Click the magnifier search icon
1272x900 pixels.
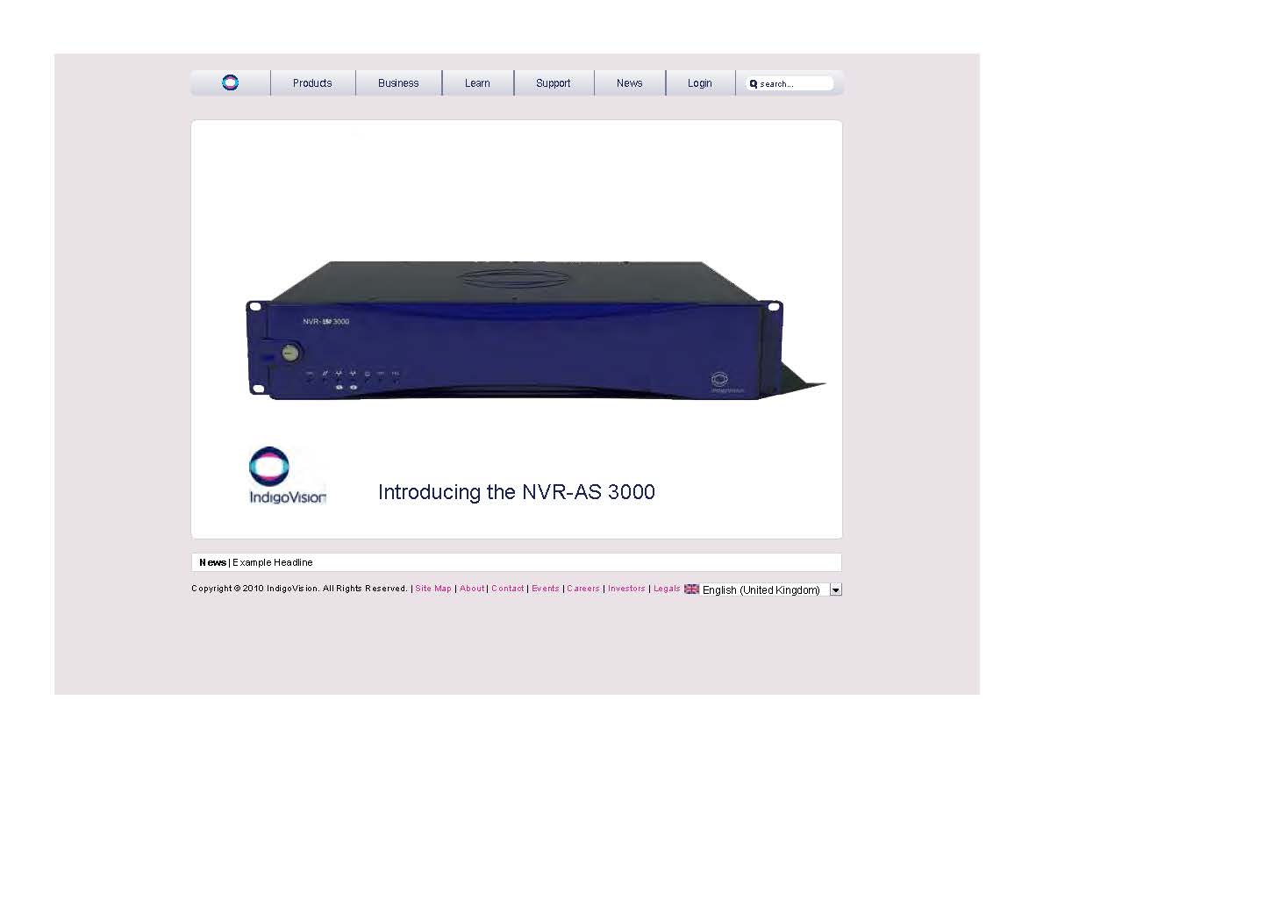tap(753, 84)
